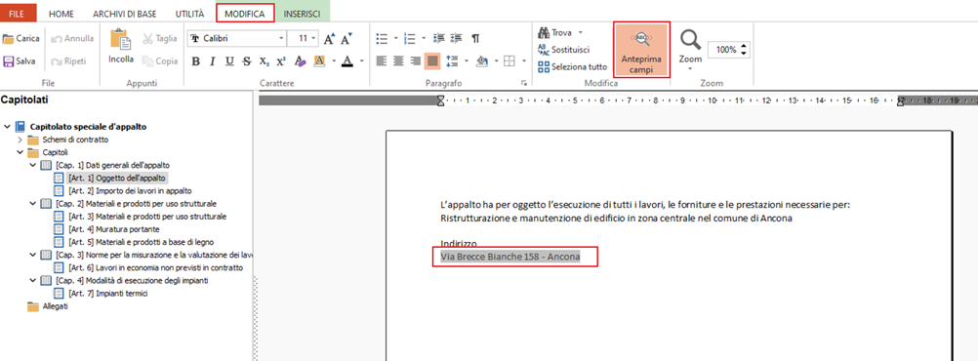Image resolution: width=978 pixels, height=361 pixels.
Task: Click the Annulla undo button
Action: (71, 39)
